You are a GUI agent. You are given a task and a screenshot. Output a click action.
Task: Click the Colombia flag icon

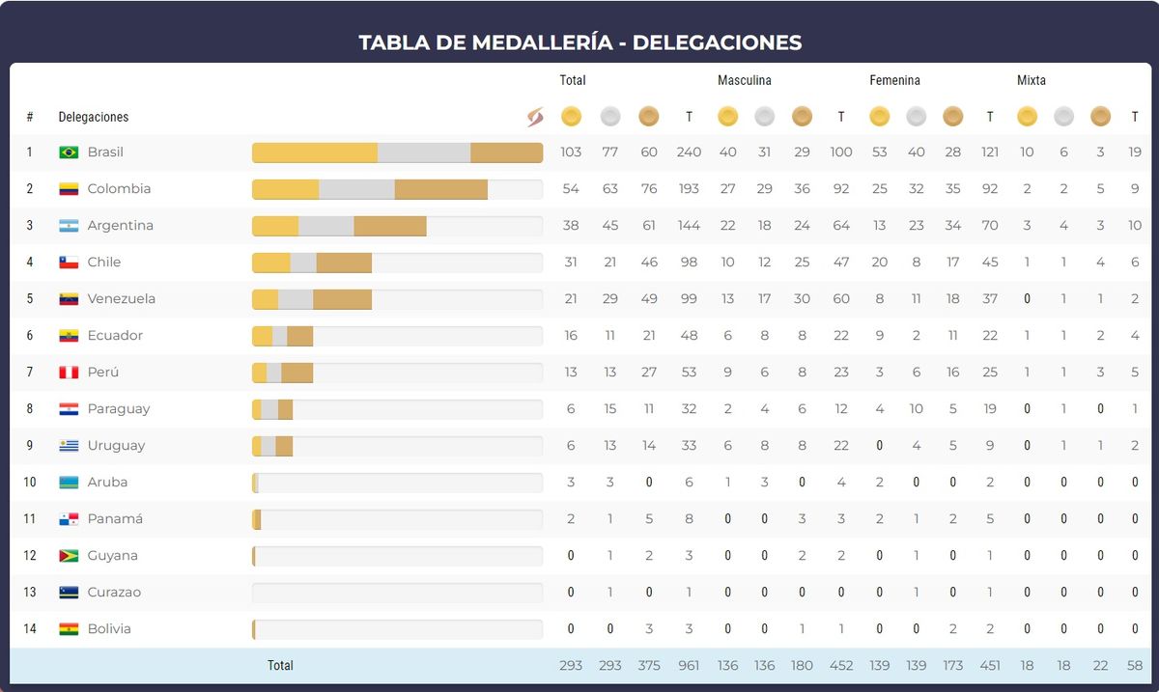(69, 189)
